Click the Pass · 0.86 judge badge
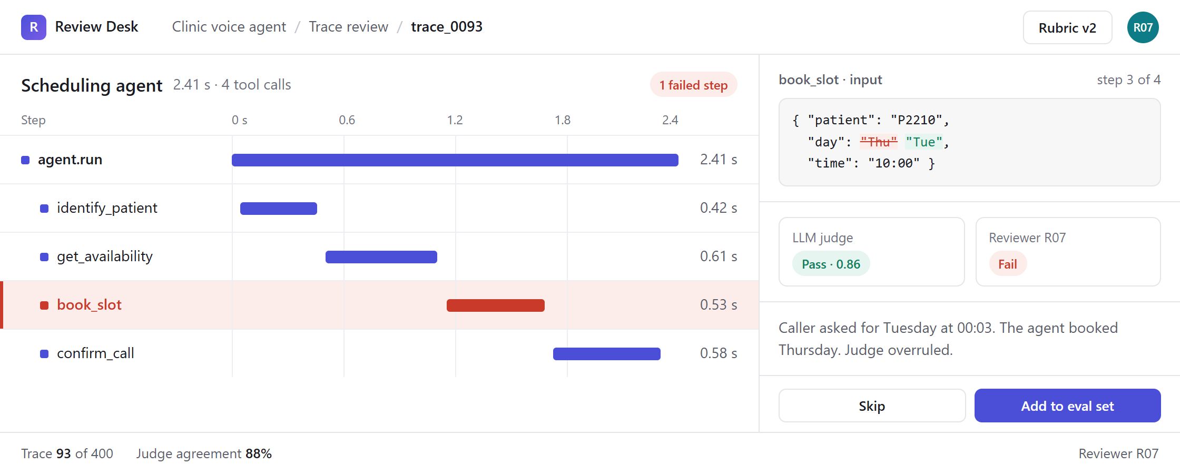The height and width of the screenshot is (474, 1180). point(831,264)
